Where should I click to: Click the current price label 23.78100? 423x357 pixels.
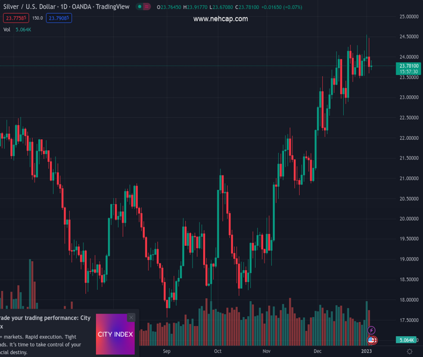[409, 65]
